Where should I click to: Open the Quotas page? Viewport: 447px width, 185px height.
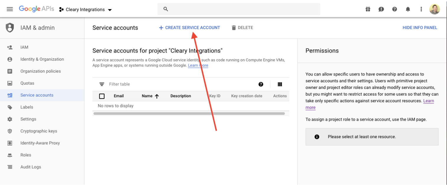point(27,83)
